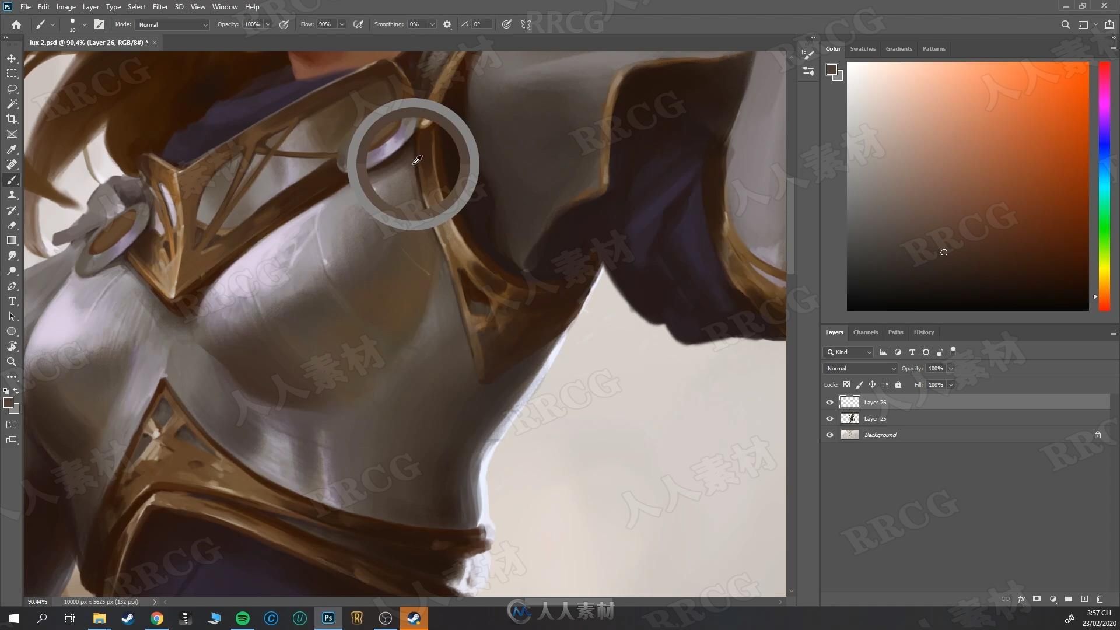Viewport: 1120px width, 630px height.
Task: Open the brush Mode dropdown
Action: tap(172, 24)
